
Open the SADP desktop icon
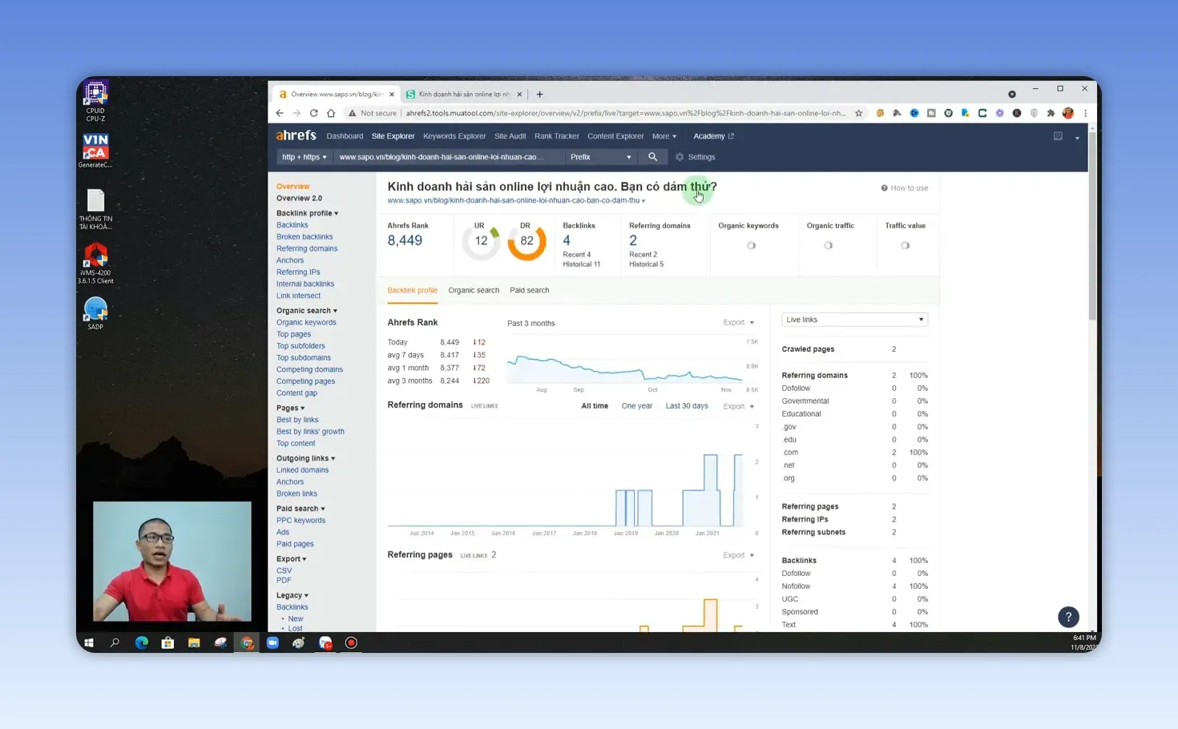pos(95,313)
